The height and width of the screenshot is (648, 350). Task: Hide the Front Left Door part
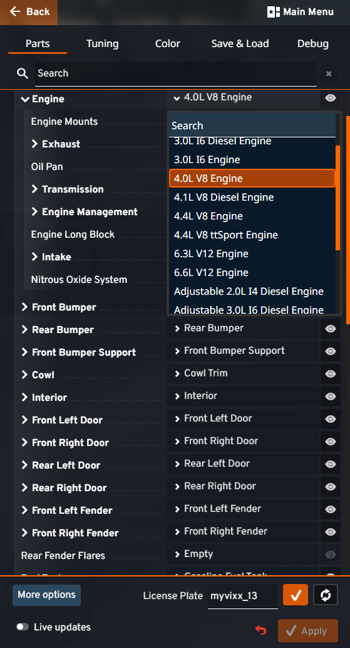pyautogui.click(x=330, y=418)
